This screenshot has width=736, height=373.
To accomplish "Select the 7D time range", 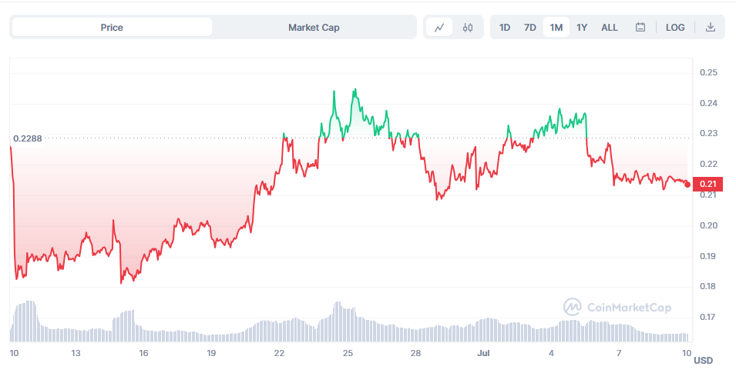I will tap(530, 28).
